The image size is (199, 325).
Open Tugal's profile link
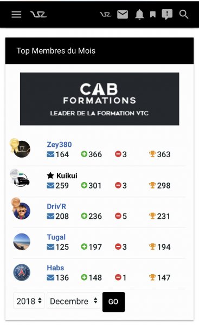pyautogui.click(x=56, y=237)
